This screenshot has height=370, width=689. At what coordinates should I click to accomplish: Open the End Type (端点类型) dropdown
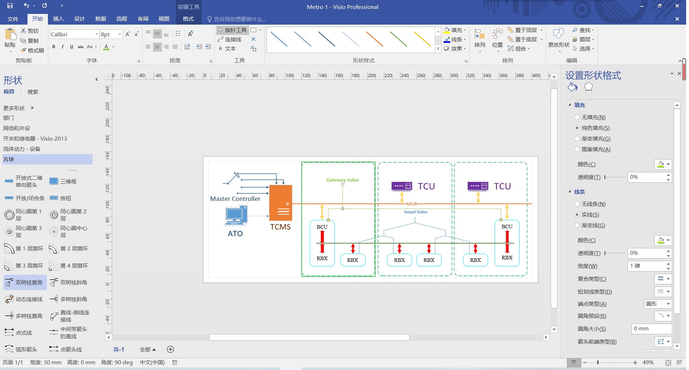[658, 304]
